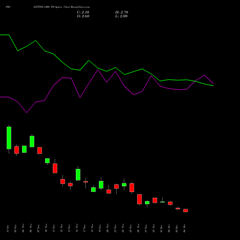Select the green candle for 14 Nov

pyautogui.click(x=78, y=175)
